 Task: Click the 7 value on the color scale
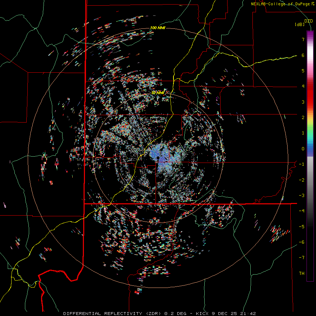click(x=303, y=39)
